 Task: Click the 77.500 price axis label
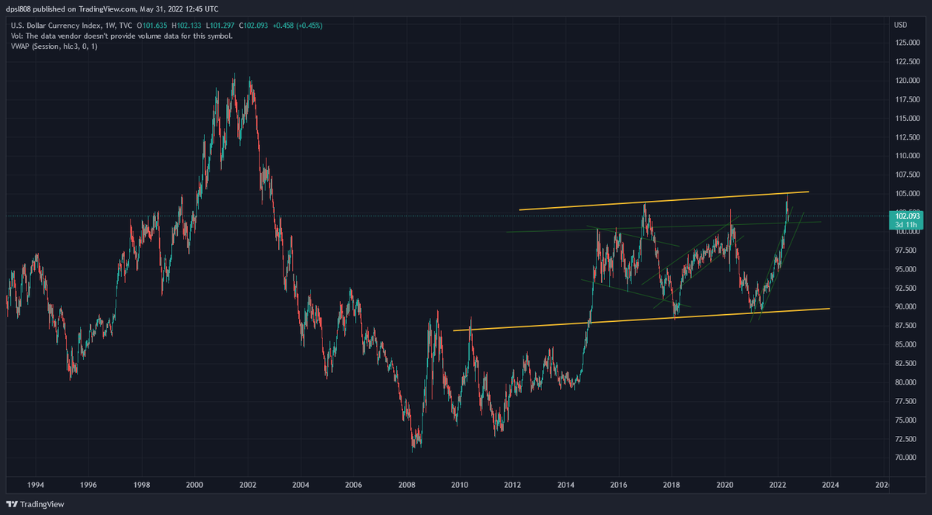pos(906,402)
